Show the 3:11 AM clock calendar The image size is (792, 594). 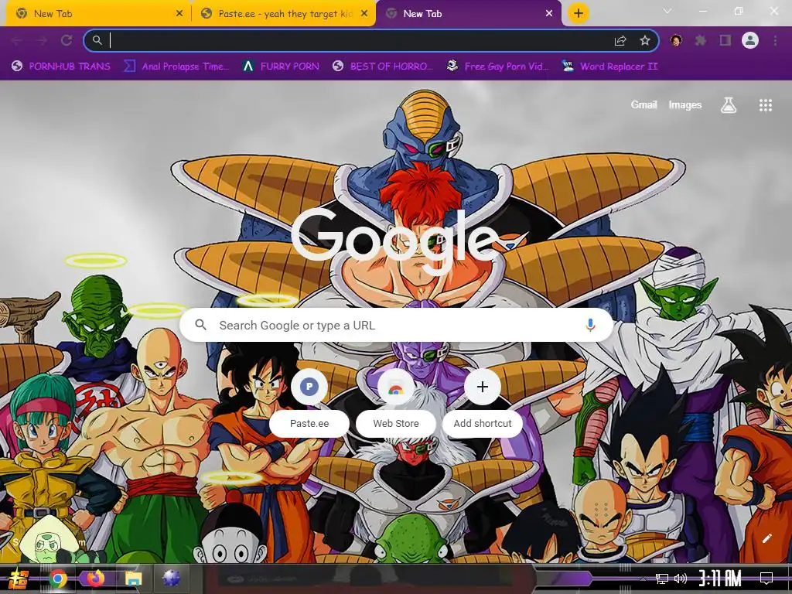click(720, 579)
